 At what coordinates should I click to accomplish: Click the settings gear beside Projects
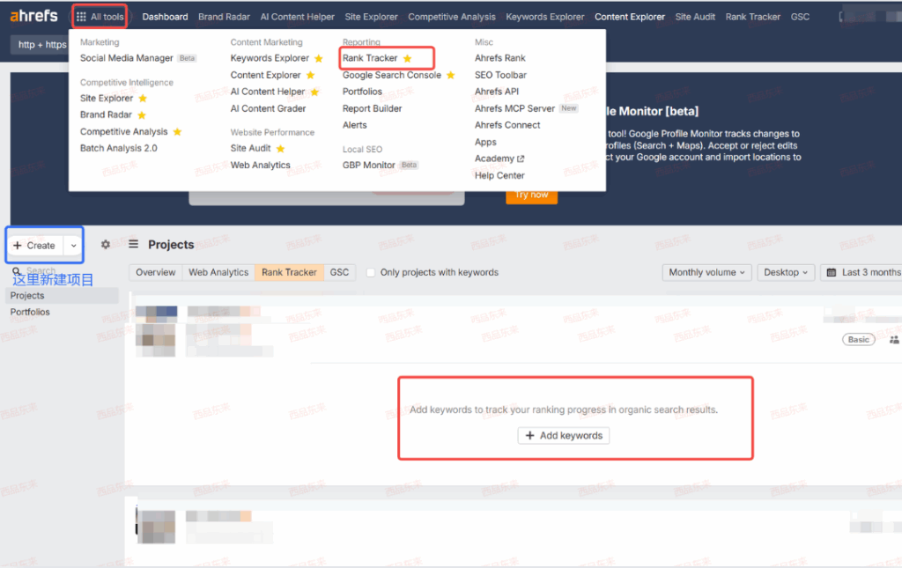106,245
